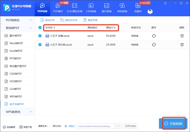Open the hamburger menu icon

coord(165,3)
